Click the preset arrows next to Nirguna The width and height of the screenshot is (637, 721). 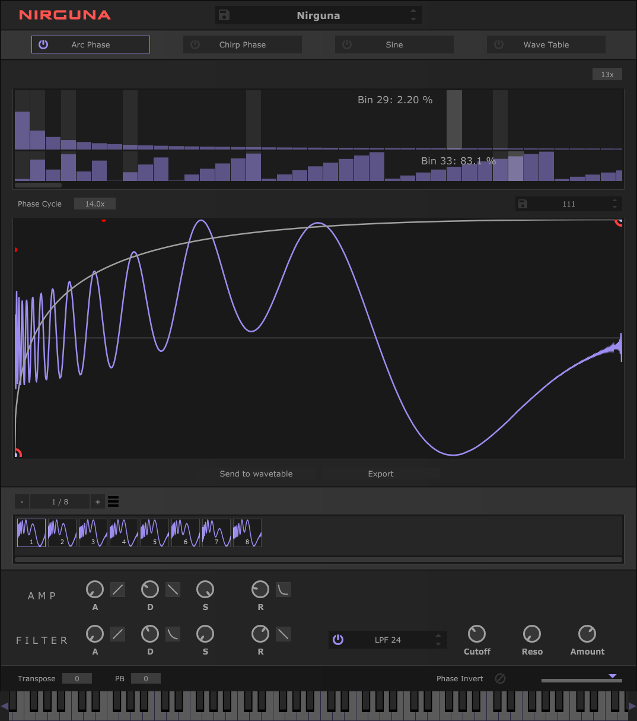click(413, 15)
